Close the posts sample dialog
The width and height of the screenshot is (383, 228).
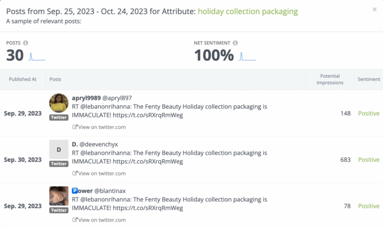(374, 9)
